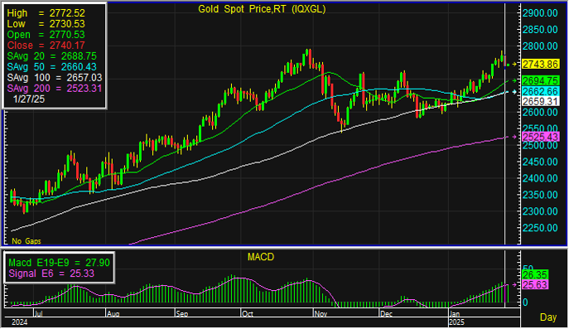
Task: Select the magenta 2525.43 SAvg 200 tag
Action: [x=540, y=137]
